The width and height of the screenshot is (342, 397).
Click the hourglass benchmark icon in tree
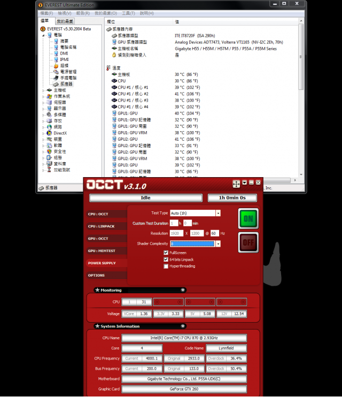pos(49,170)
